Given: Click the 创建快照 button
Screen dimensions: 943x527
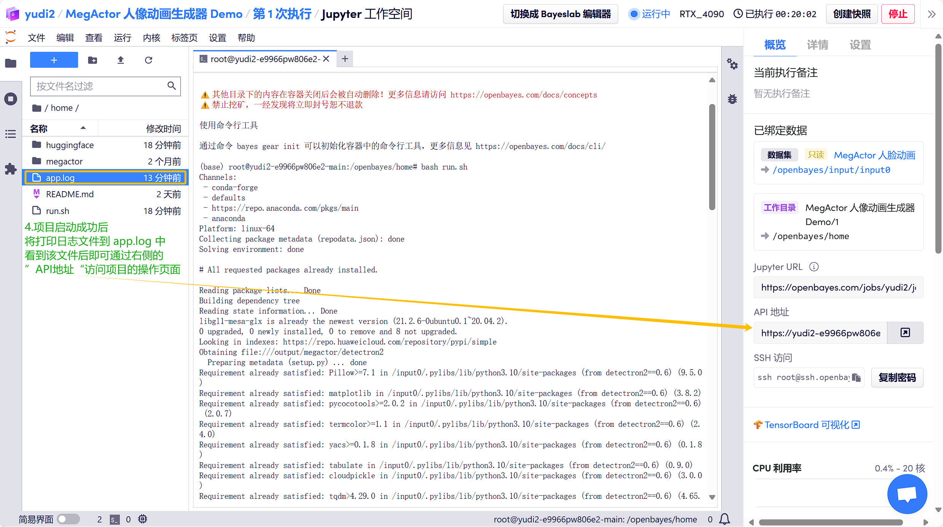Looking at the screenshot, I should coord(852,14).
